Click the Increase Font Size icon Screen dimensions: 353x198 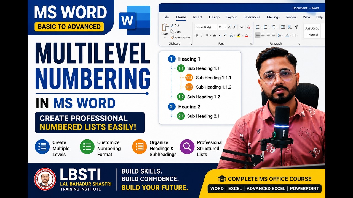pyautogui.click(x=229, y=27)
